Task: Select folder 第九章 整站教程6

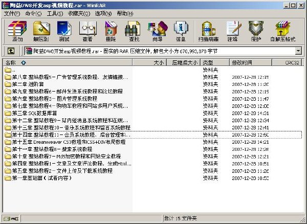Action: 64,92
